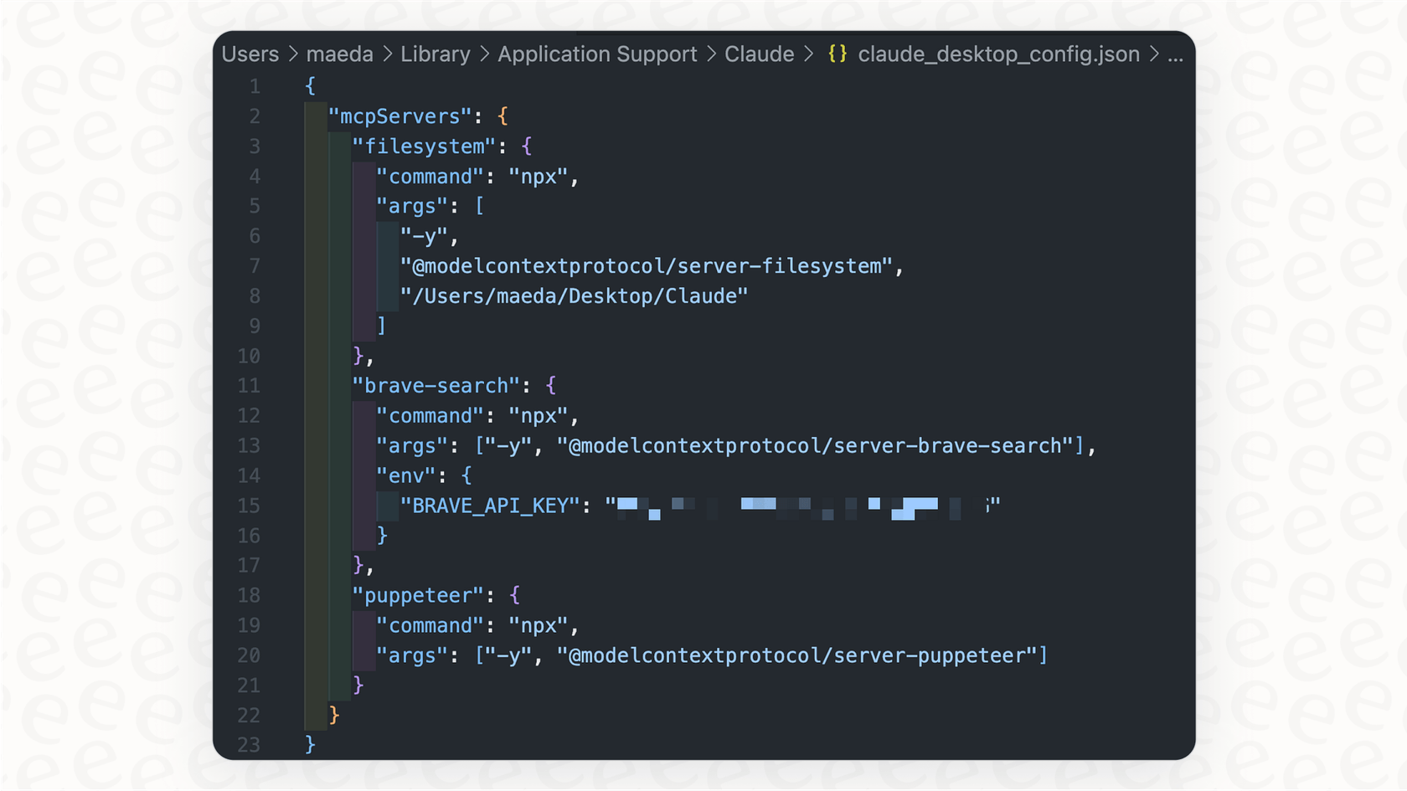
Task: Click line number 15
Action: coord(249,505)
